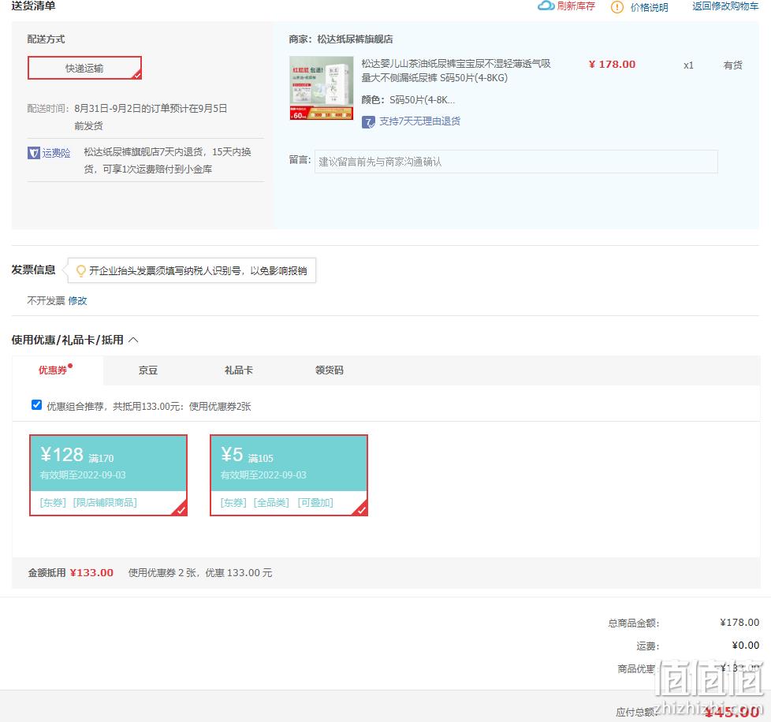Click the price explanation exclamation icon

[616, 7]
